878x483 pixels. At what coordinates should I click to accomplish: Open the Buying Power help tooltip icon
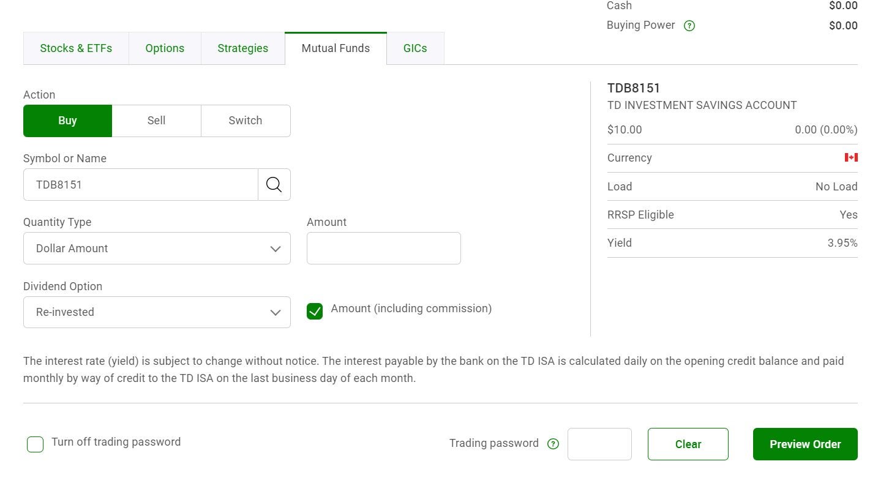(689, 25)
